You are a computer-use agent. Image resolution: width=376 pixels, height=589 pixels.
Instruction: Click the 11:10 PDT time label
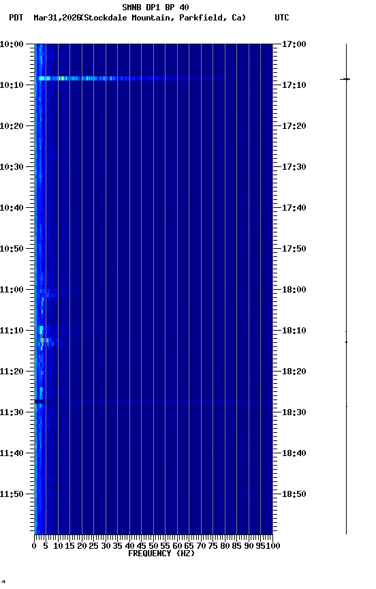[x=12, y=331]
